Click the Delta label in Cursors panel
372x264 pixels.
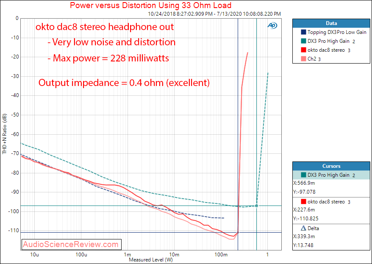tap(313, 228)
